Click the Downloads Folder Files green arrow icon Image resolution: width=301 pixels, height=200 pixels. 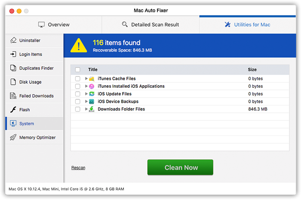92,109
